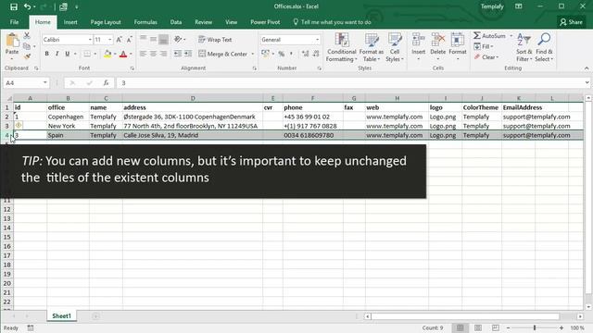The height and width of the screenshot is (333, 593).
Task: Click the Format cells icon
Action: point(458,41)
